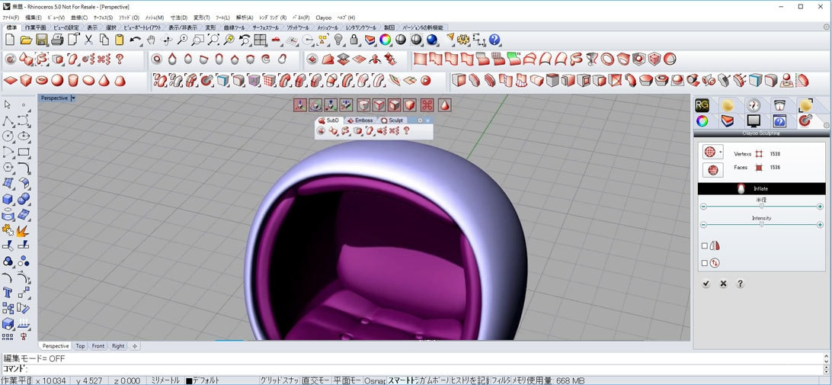This screenshot has height=385, width=832.
Task: Click the red question mark in SubD toolbar
Action: pos(406,131)
